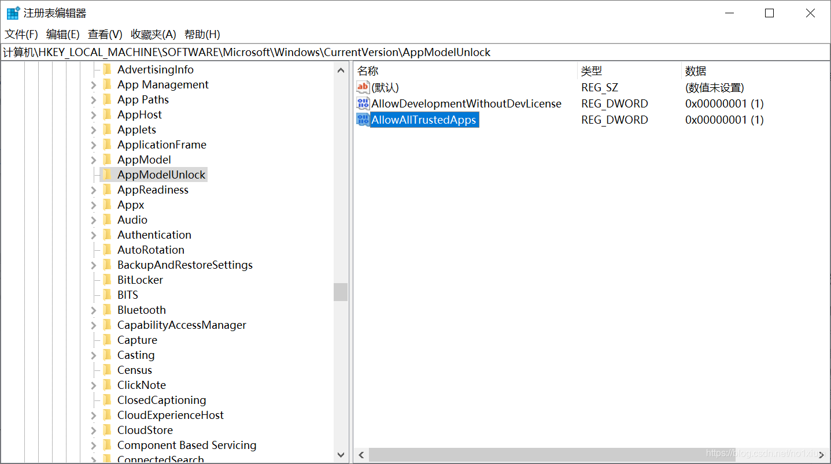
Task: Click the ClosedCaptioning folder icon
Action: pos(107,400)
